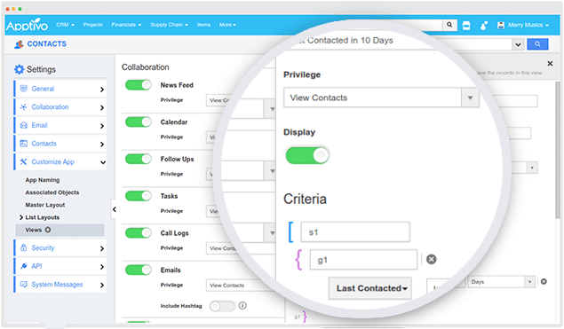Image resolution: width=564 pixels, height=329 pixels.
Task: Click the Security lock icon
Action: point(24,247)
